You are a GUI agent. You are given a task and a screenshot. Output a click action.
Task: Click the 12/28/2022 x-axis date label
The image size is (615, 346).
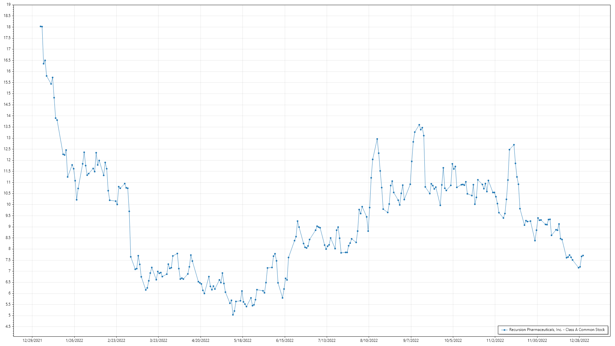pos(579,341)
